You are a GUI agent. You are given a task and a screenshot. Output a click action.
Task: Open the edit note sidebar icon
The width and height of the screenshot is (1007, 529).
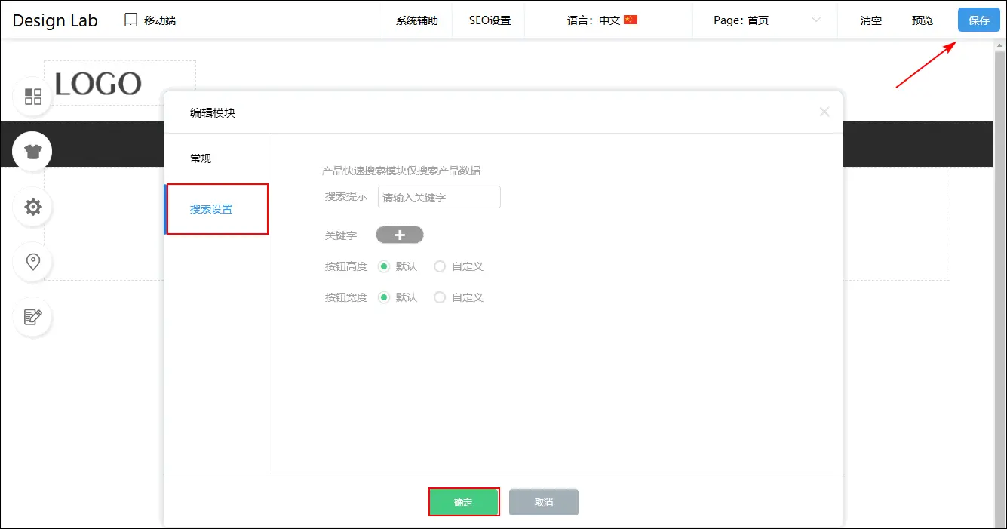[33, 317]
